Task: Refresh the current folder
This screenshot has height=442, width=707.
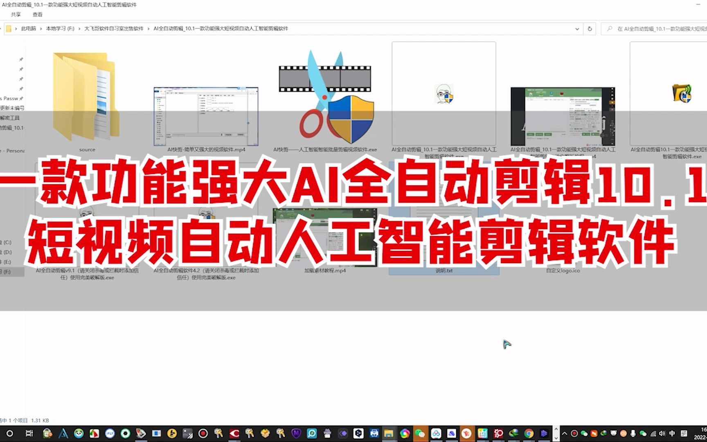Action: [590, 29]
